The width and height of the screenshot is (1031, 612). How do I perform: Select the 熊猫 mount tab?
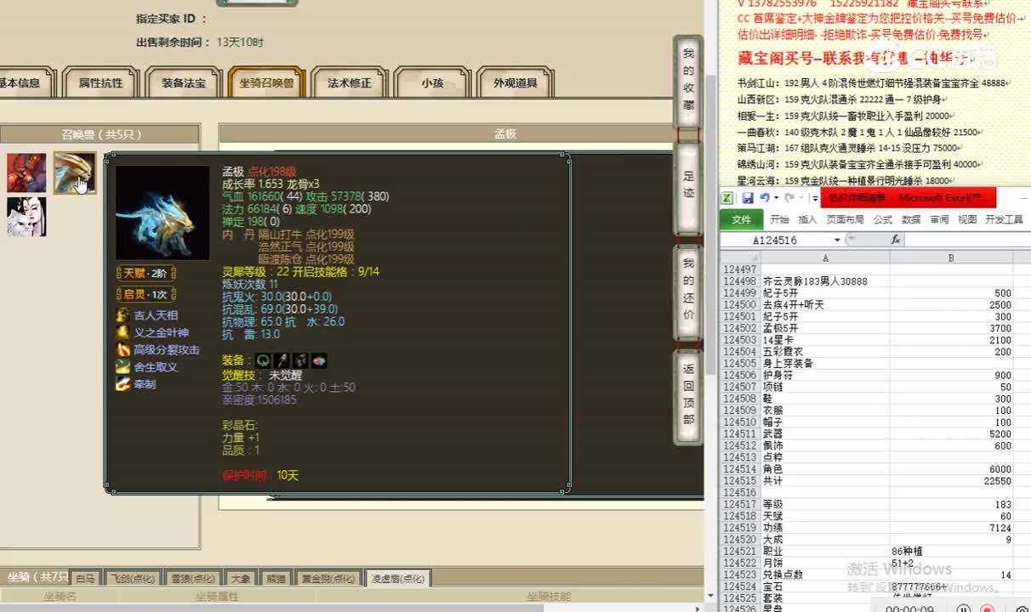click(x=276, y=578)
